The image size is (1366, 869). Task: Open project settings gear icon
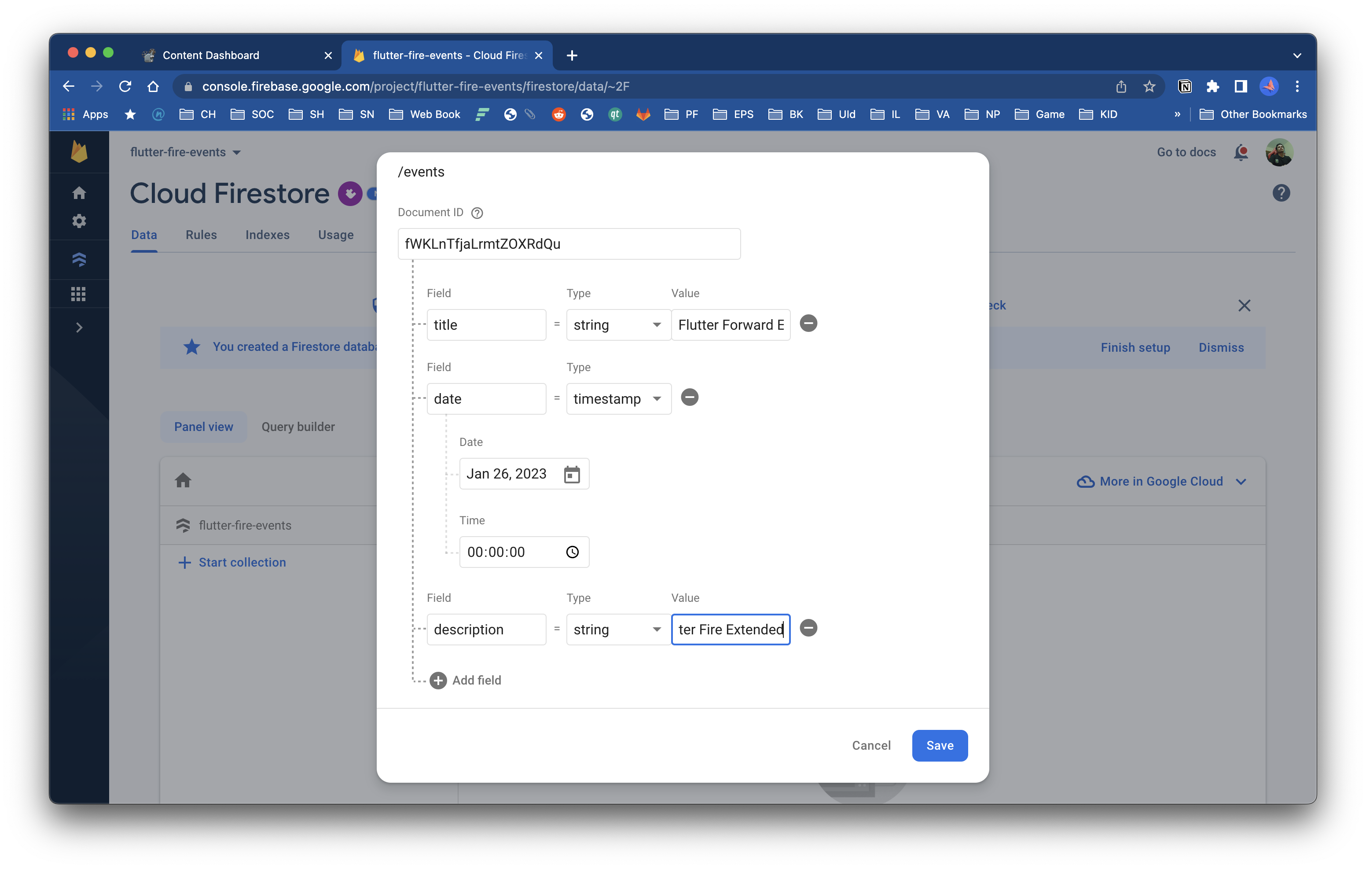pyautogui.click(x=79, y=221)
